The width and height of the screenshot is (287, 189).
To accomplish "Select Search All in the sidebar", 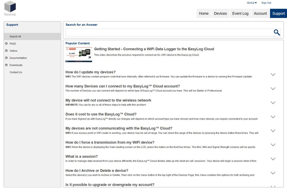I will (x=15, y=36).
